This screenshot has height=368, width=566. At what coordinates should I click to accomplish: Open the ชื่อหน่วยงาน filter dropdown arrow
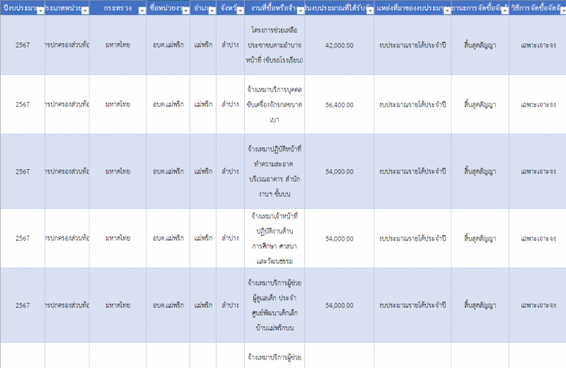(184, 10)
